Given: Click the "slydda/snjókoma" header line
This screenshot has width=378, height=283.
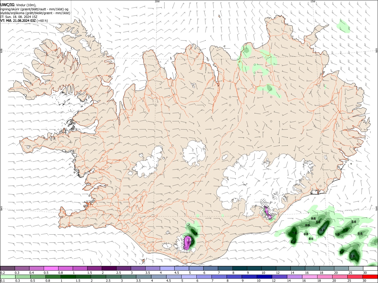Looking at the screenshot, I should [35, 13].
